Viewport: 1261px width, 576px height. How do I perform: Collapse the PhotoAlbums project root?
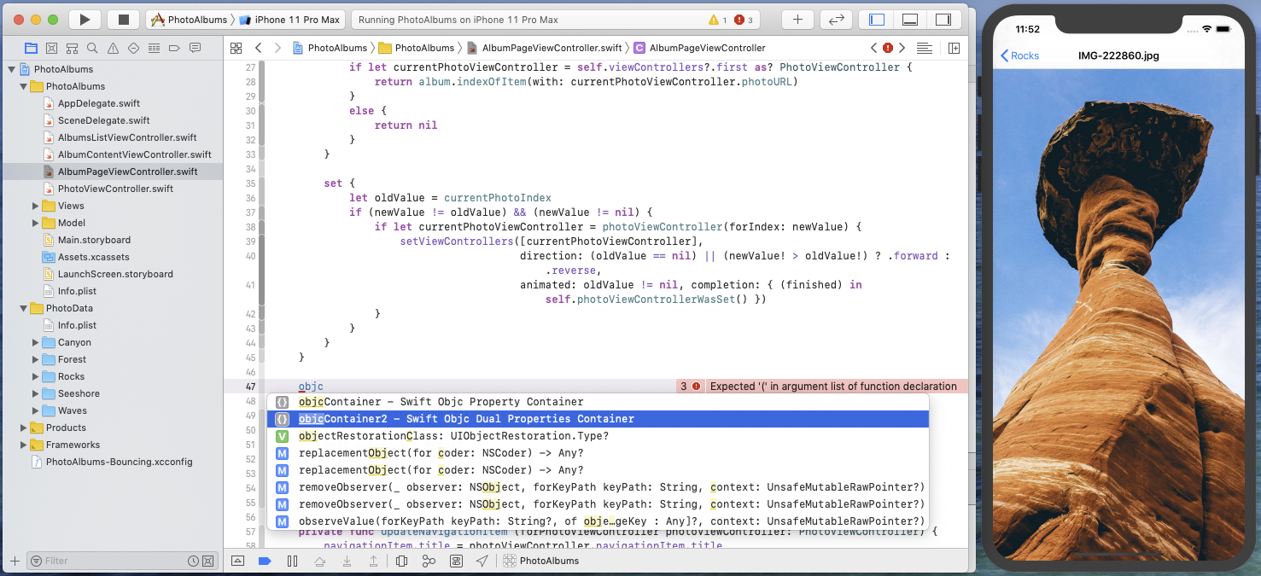click(11, 69)
